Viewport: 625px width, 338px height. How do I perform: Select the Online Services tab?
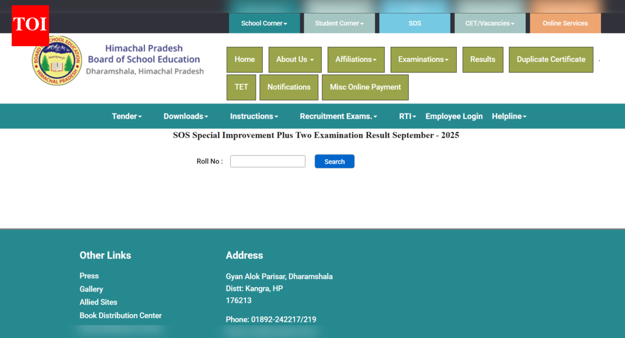point(564,23)
